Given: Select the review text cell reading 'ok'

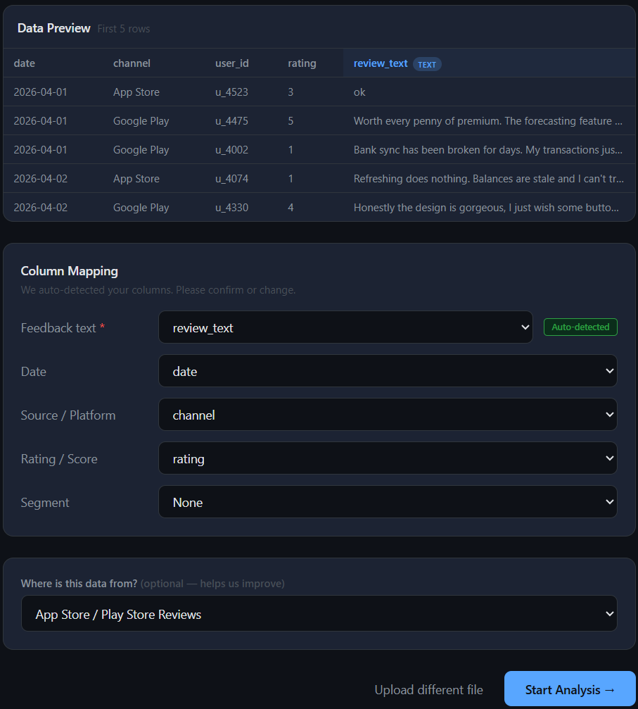Looking at the screenshot, I should (359, 92).
